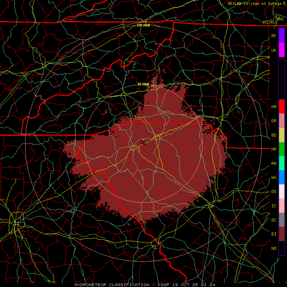287x287 pixels.
Task: Click the GC legend label
Action: pyautogui.click(x=274, y=220)
